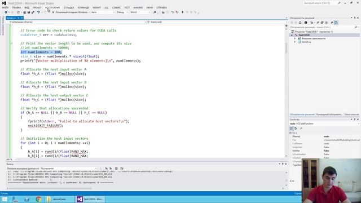This screenshot has height=203, width=361.
Task: Start the Local Windows Debugger
Action: point(70,12)
